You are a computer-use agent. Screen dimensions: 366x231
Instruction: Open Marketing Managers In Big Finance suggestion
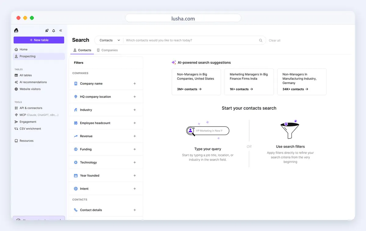pos(249,82)
